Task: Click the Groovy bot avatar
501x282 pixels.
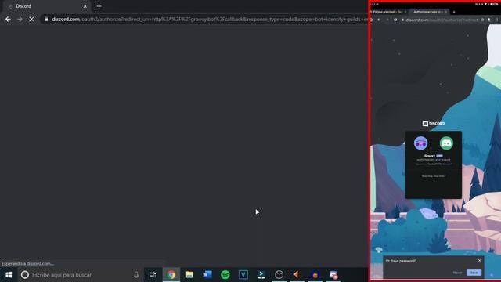Action: (x=421, y=143)
